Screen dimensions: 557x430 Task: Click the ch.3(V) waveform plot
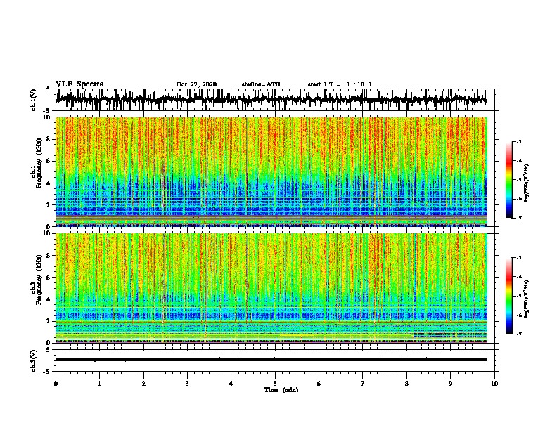coord(275,360)
